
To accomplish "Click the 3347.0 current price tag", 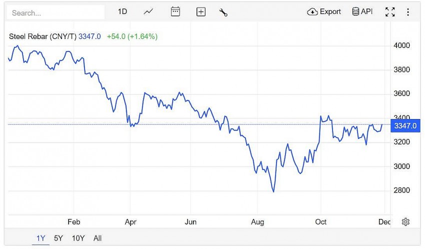I will (405, 125).
